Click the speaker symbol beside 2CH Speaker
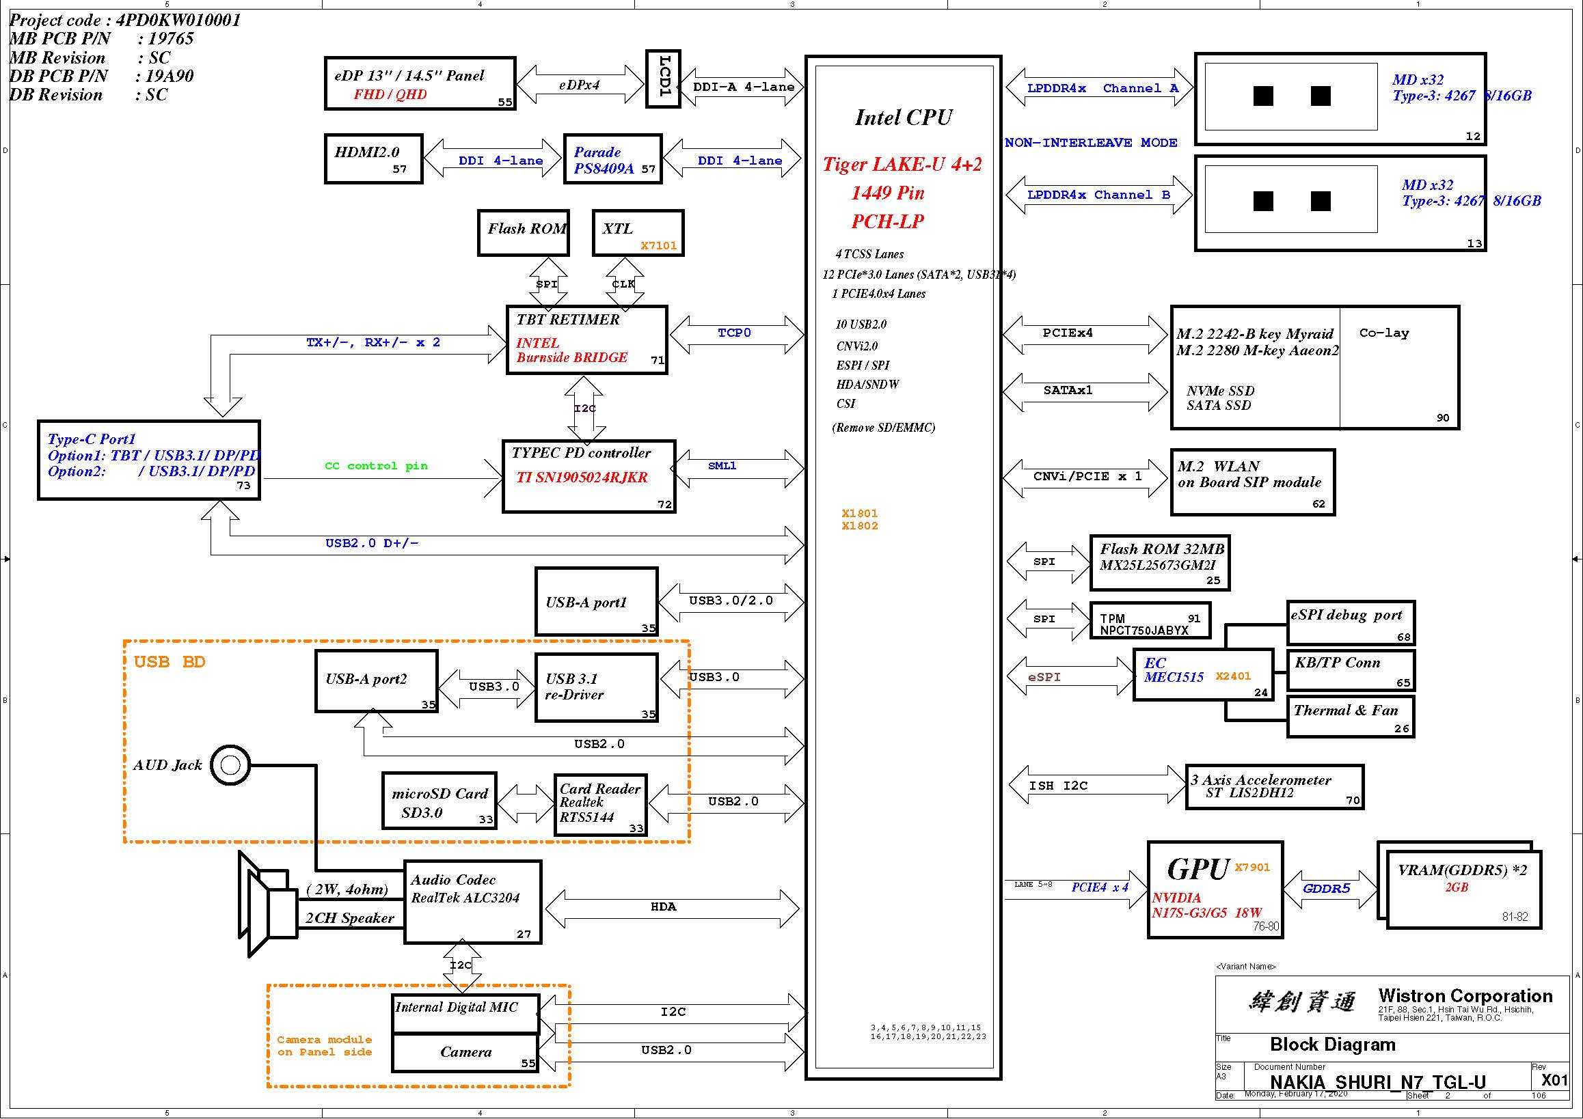Viewport: 1583px width, 1119px height. 267,903
